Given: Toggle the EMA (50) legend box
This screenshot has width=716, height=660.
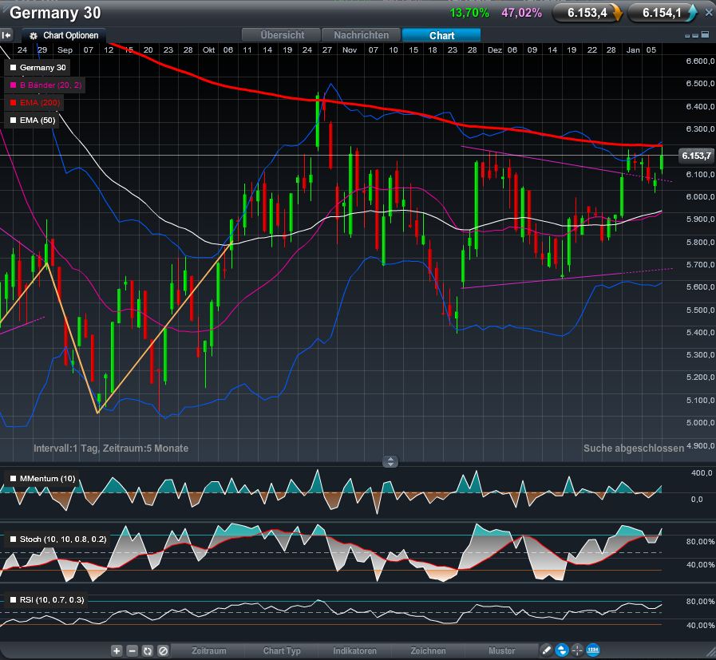Looking at the screenshot, I should pos(14,120).
